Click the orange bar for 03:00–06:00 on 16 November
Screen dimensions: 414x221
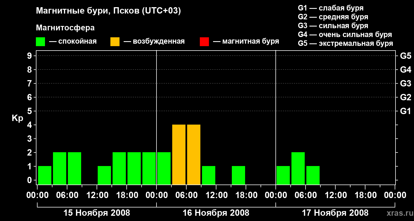pyautogui.click(x=179, y=154)
